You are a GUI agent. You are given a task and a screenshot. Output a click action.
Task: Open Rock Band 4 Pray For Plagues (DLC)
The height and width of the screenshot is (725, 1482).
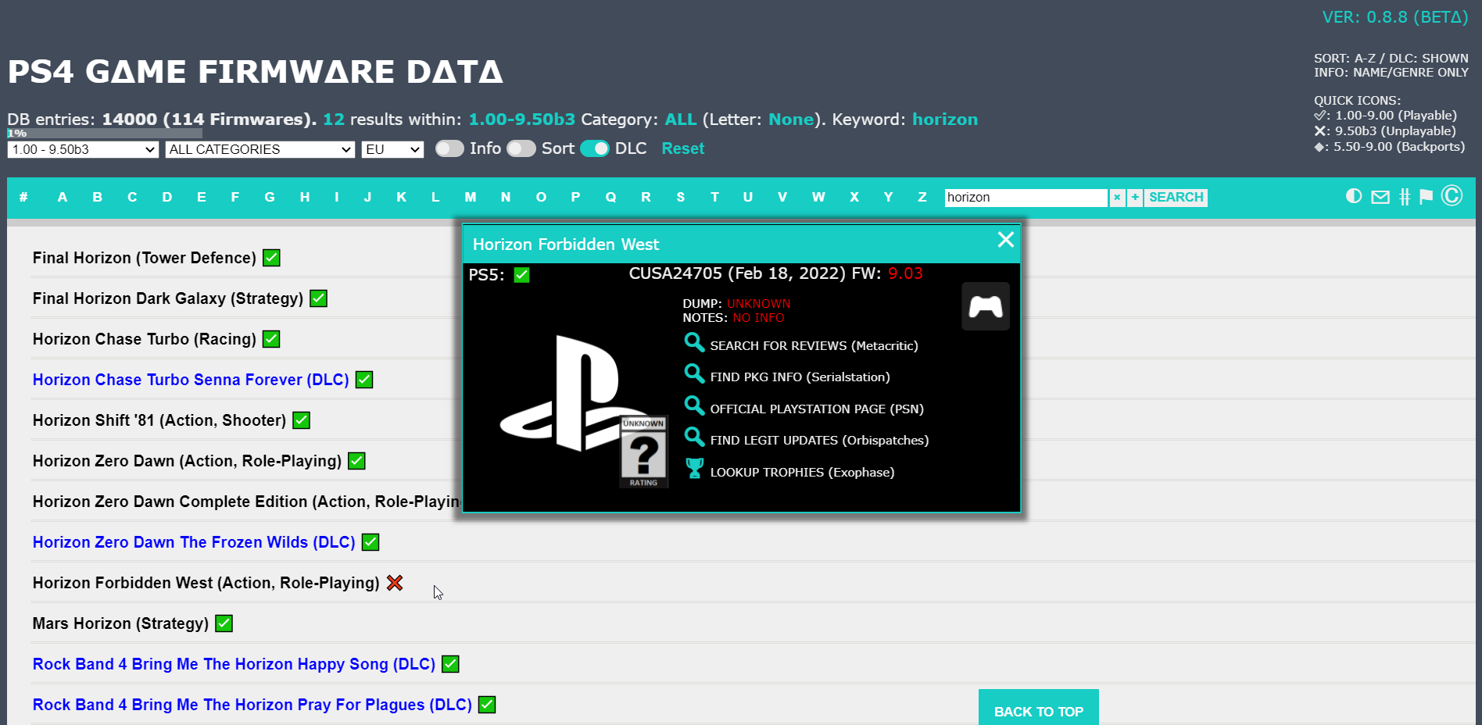[252, 705]
